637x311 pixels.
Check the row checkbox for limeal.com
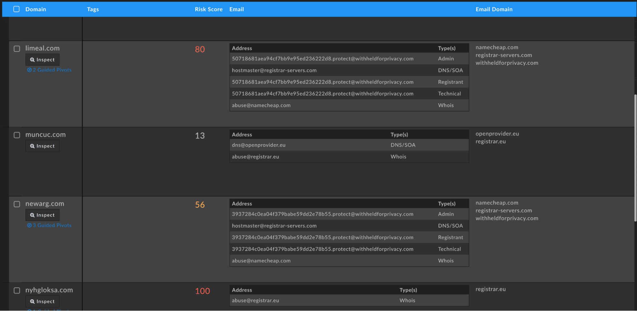[17, 48]
